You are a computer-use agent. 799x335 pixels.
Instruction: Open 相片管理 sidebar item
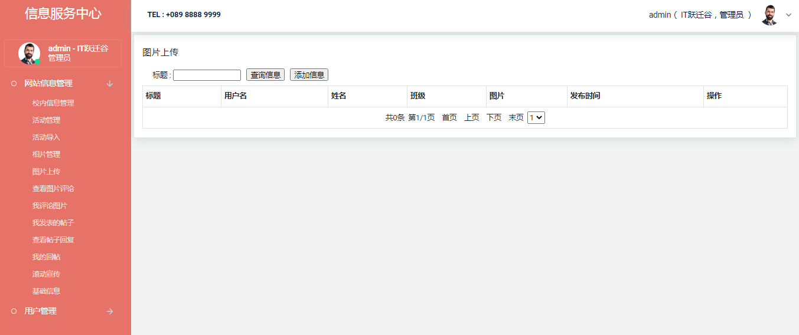46,154
